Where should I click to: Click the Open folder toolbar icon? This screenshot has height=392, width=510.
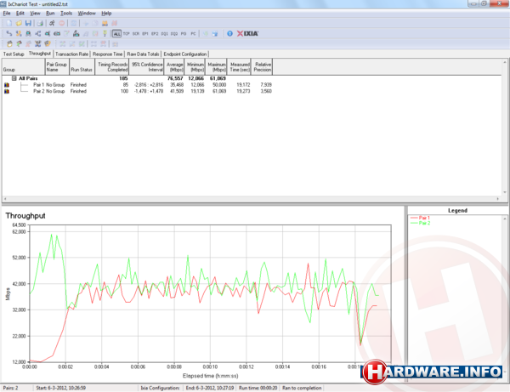coord(18,23)
